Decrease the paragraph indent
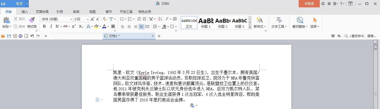The image size is (380, 109). pos(139,19)
